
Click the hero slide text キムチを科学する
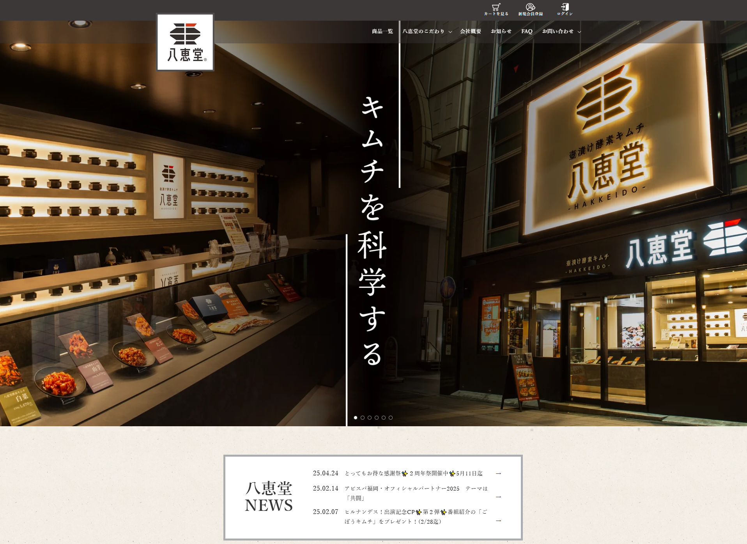tap(372, 231)
